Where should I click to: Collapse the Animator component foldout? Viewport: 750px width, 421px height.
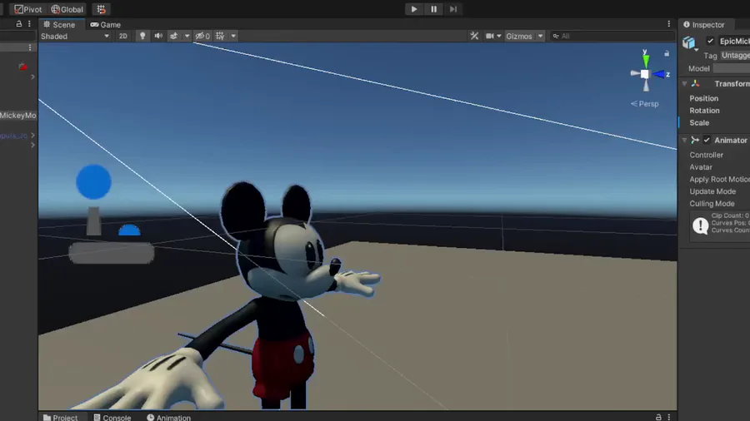click(x=684, y=141)
